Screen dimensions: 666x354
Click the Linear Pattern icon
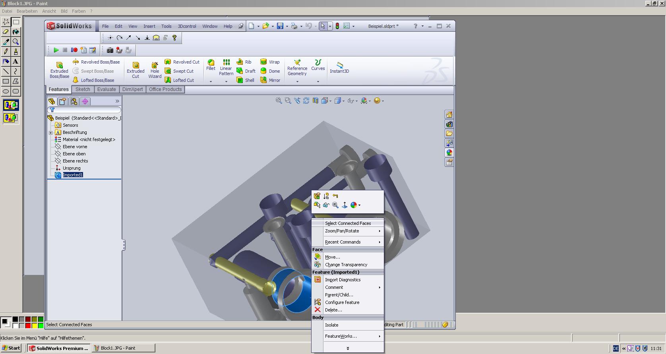click(226, 62)
